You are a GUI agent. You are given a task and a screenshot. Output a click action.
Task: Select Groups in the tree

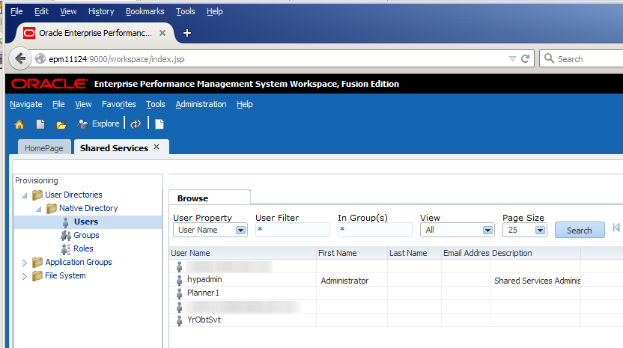(x=86, y=235)
